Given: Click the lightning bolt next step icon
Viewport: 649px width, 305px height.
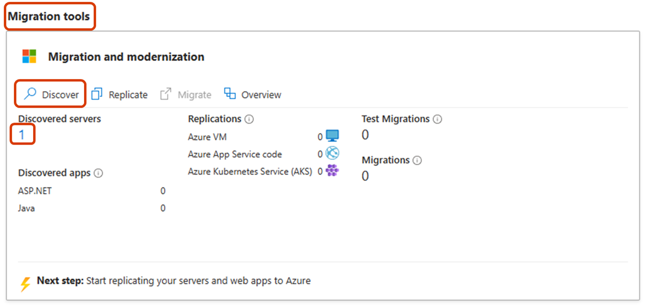Looking at the screenshot, I should click(x=25, y=283).
